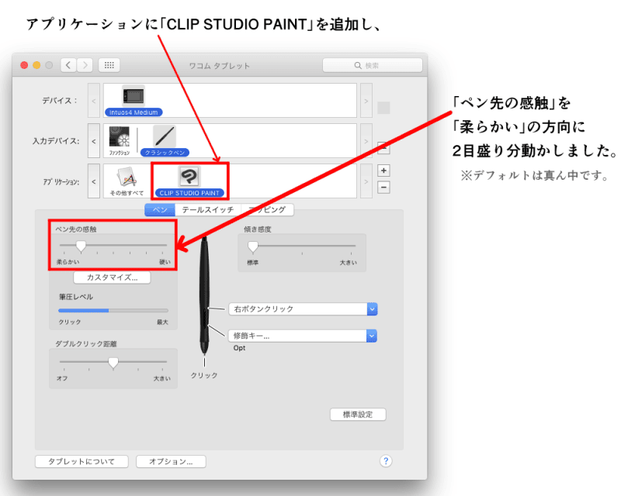Click the 筆圧レベル pressure bar
Viewport: 621px width, 496px height.
pos(113,311)
